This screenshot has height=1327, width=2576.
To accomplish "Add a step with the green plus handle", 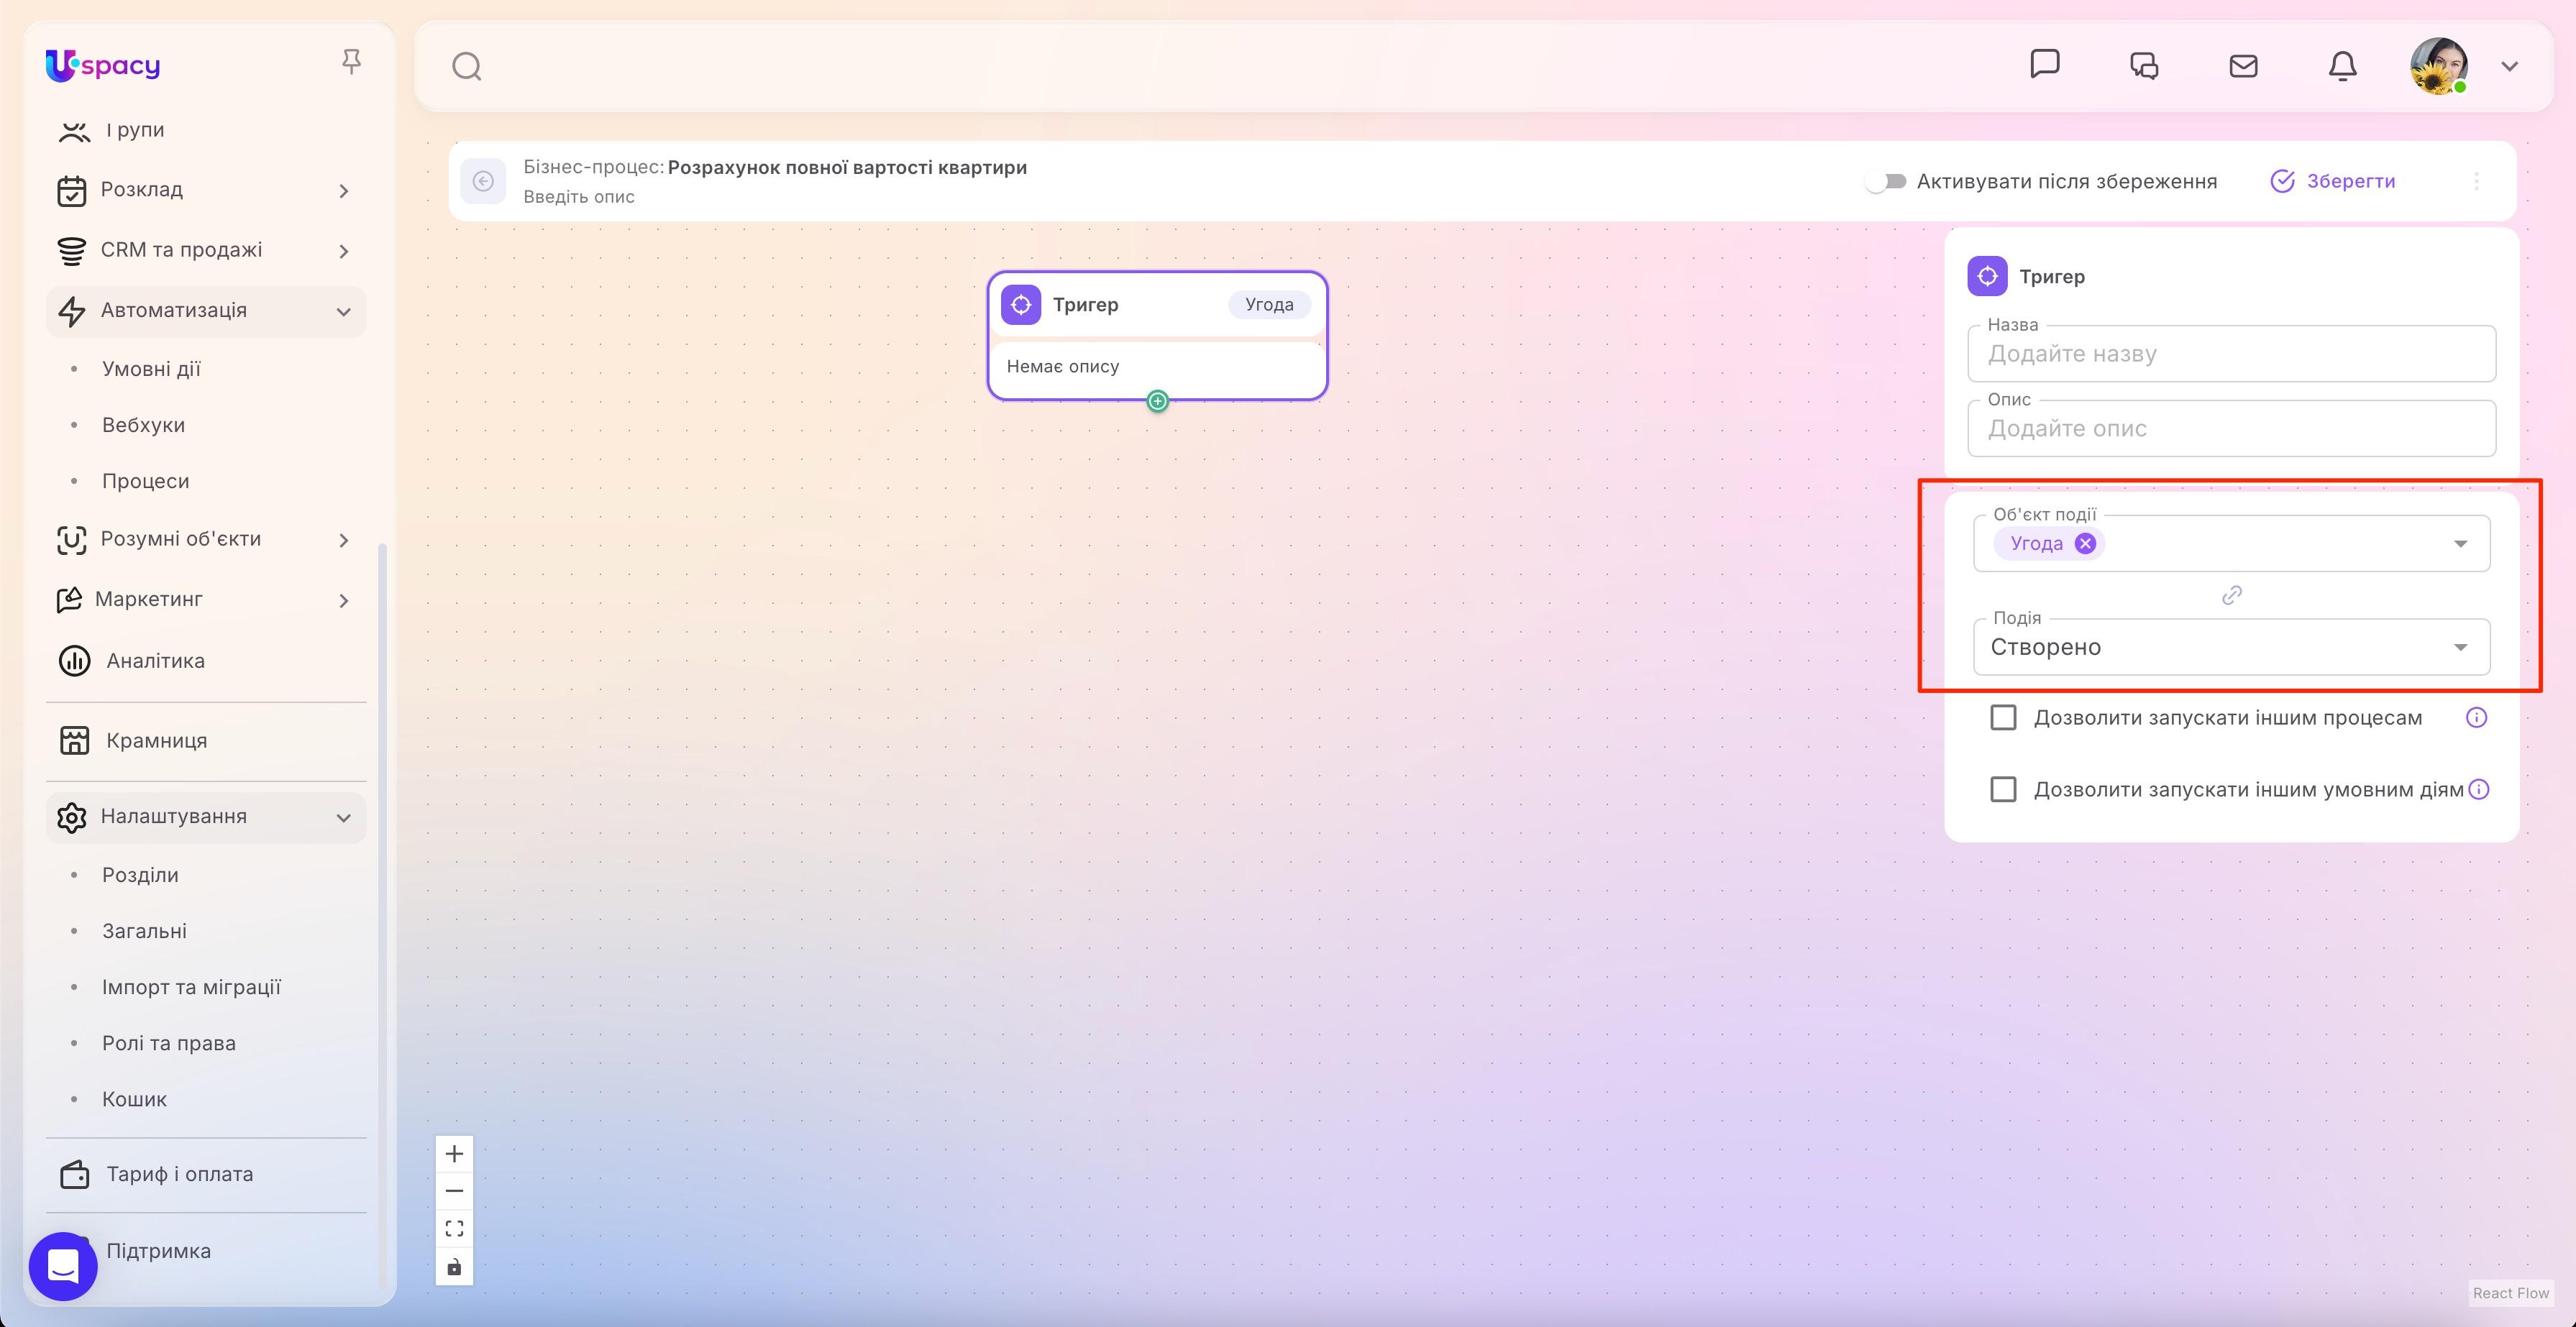I will [1157, 400].
